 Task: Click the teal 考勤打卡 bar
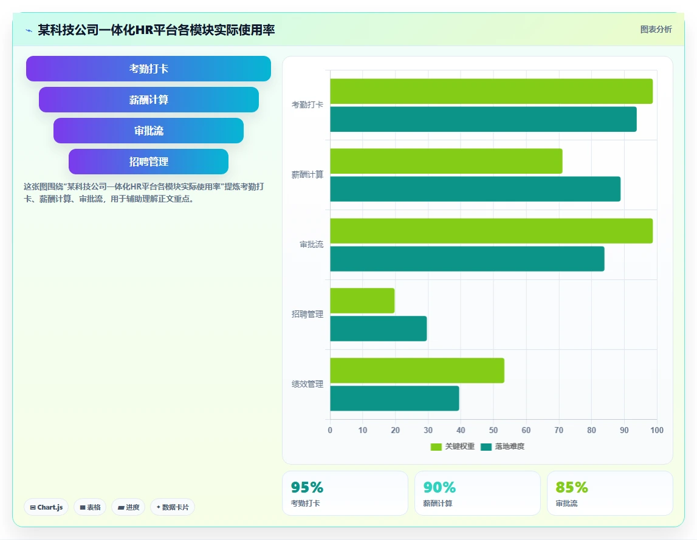coord(483,119)
